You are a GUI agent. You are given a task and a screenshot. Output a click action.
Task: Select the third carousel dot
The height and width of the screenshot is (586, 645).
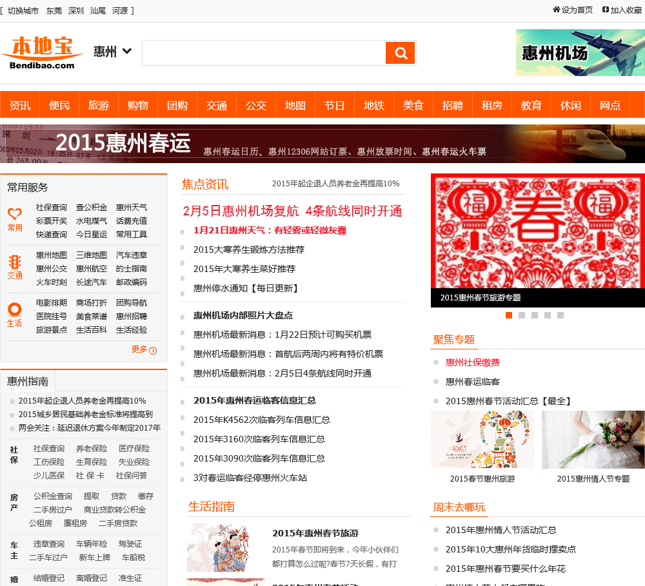click(x=534, y=315)
